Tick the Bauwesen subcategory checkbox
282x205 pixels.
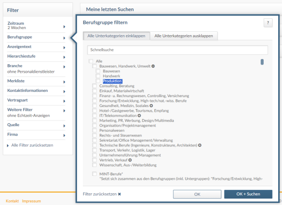(x=98, y=71)
